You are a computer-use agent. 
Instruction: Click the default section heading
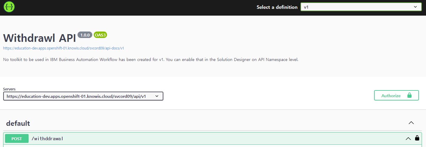coord(18,123)
